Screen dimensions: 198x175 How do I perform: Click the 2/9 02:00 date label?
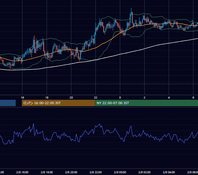click(144, 172)
